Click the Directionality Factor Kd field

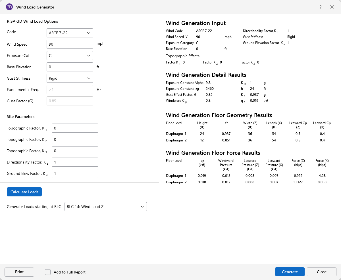75,162
